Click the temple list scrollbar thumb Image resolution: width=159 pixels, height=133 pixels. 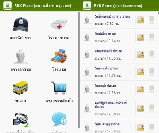[x=158, y=13]
